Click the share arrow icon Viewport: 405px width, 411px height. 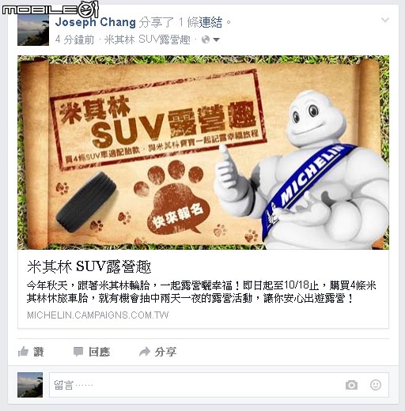coord(145,352)
